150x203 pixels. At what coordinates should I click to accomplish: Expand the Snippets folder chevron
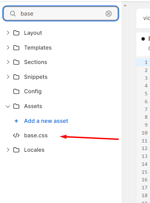click(8, 77)
